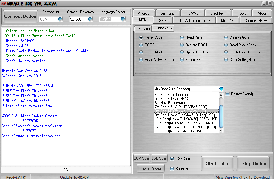This screenshot has width=274, height=179.
Task: Pick 7th Boot(V5.1212/MT6252 & 6276) entry
Action: pos(186,107)
